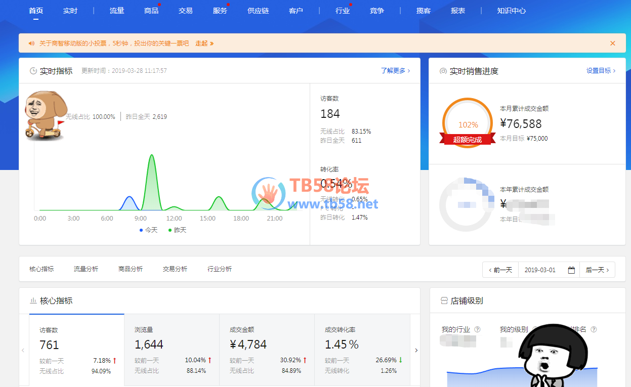The image size is (631, 387).
Task: Expand 了解更多 in real-time metrics panel
Action: click(x=395, y=71)
